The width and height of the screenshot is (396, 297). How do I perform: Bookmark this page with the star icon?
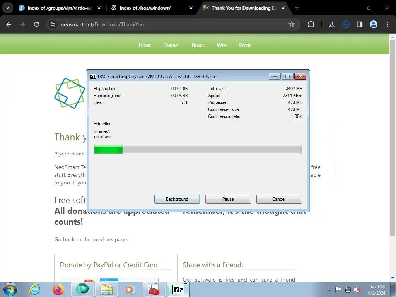pyautogui.click(x=292, y=24)
